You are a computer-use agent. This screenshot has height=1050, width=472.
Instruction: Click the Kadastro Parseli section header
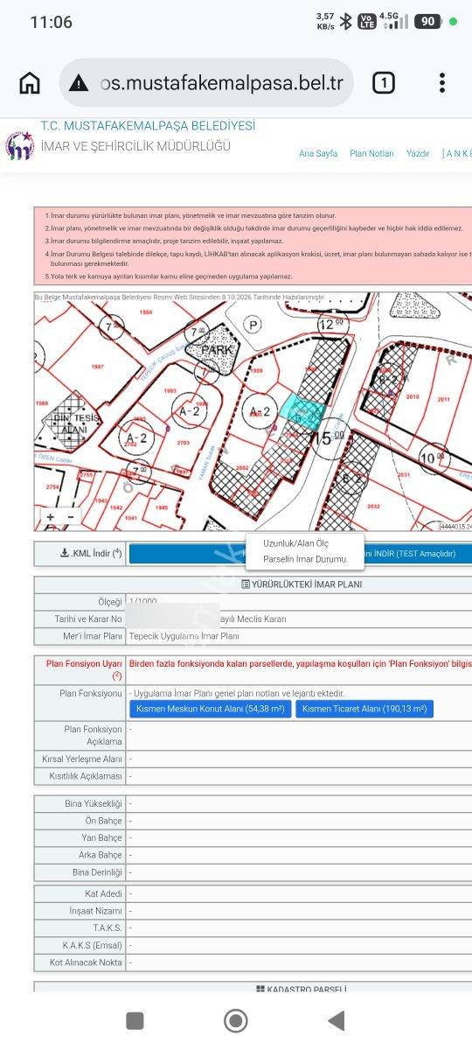coord(301,989)
